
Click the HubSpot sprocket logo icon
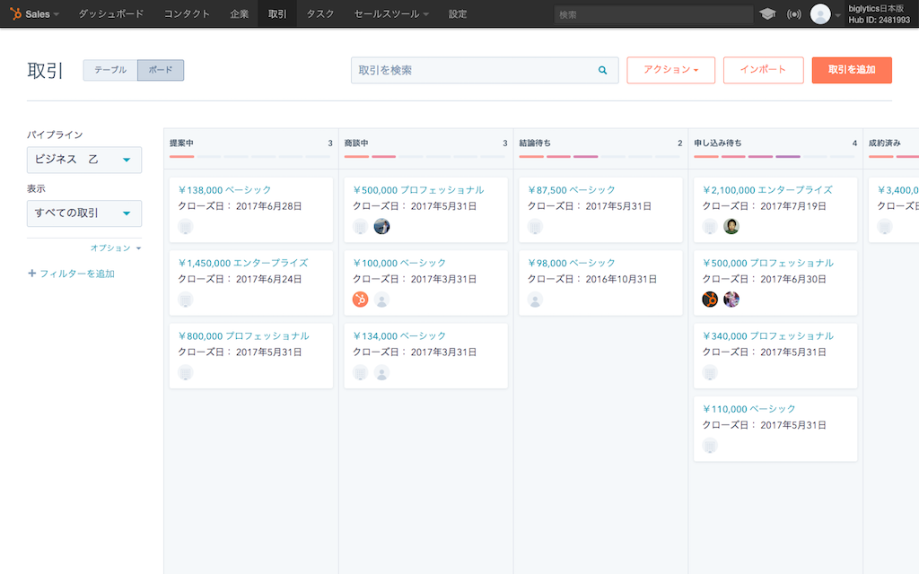[15, 13]
